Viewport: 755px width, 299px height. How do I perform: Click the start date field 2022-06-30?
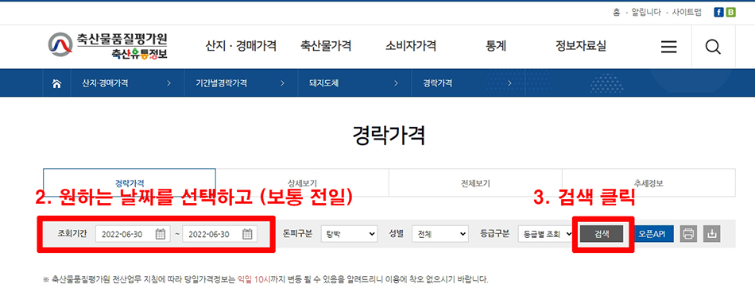(133, 234)
